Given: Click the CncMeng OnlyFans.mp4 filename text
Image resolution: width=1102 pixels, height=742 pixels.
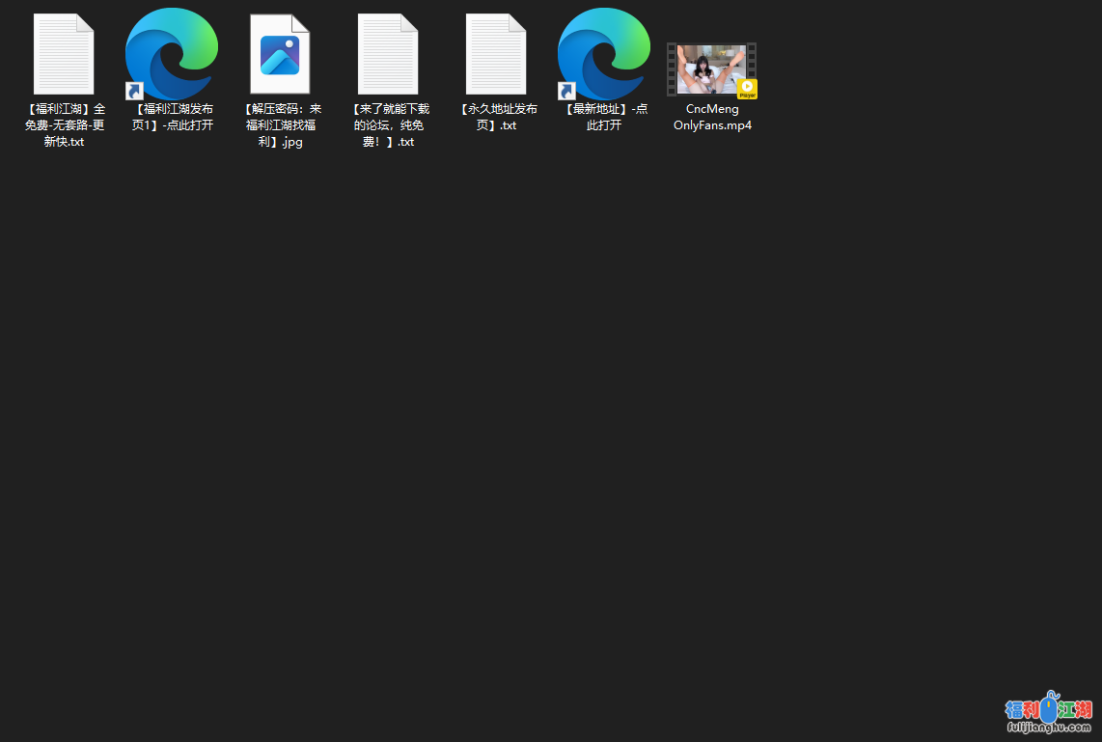Looking at the screenshot, I should [x=712, y=118].
